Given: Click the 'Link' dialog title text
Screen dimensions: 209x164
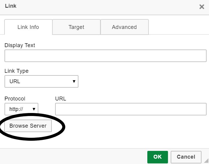Looking at the screenshot, I should coord(11,6).
